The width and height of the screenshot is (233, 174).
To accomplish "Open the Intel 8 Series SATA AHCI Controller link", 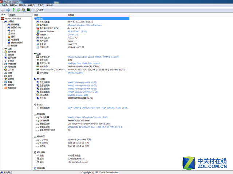I will pyautogui.click(x=87, y=117).
